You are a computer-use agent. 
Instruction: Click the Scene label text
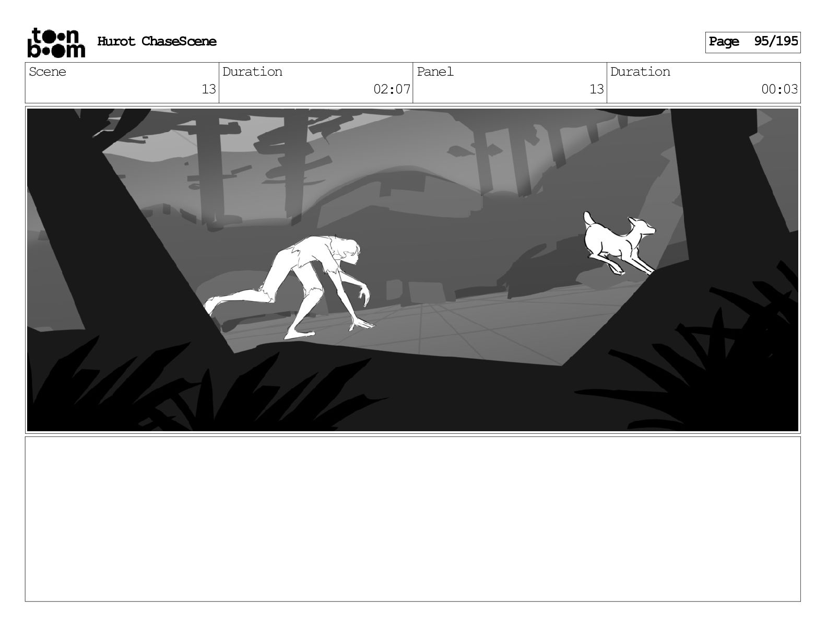click(x=48, y=72)
